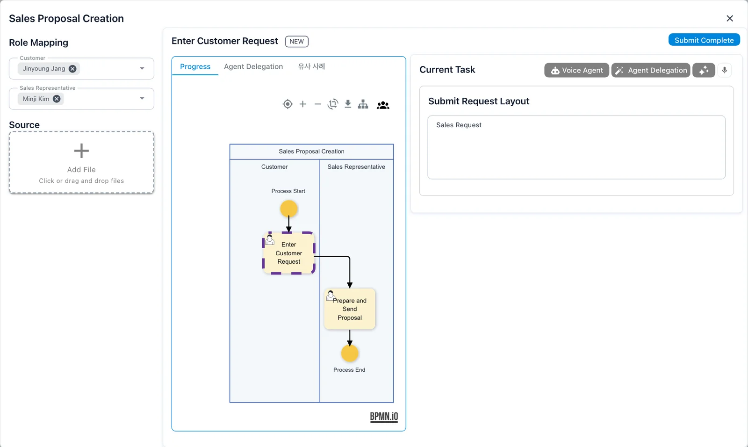Viewport: 748px width, 447px height.
Task: Click the microphone icon in Current Task
Action: click(x=725, y=70)
